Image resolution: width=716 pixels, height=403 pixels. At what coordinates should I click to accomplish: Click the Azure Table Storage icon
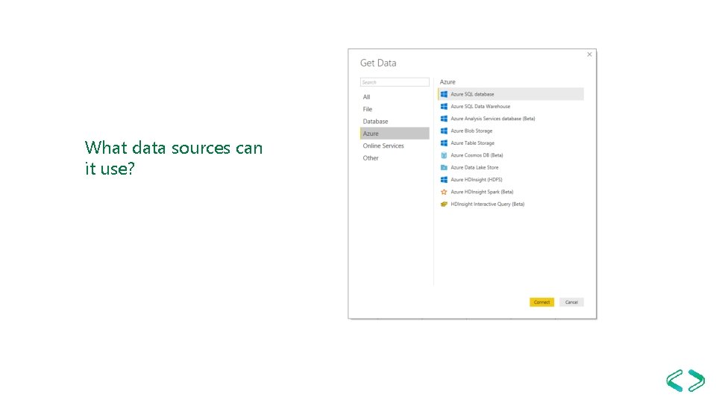(x=444, y=143)
